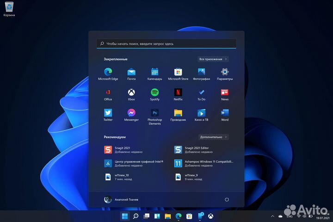The width and height of the screenshot is (333, 222).
Task: Launch the Фотографии app
Action: (201, 74)
